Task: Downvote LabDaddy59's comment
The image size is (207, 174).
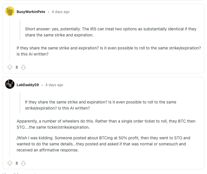Action: click(x=23, y=163)
